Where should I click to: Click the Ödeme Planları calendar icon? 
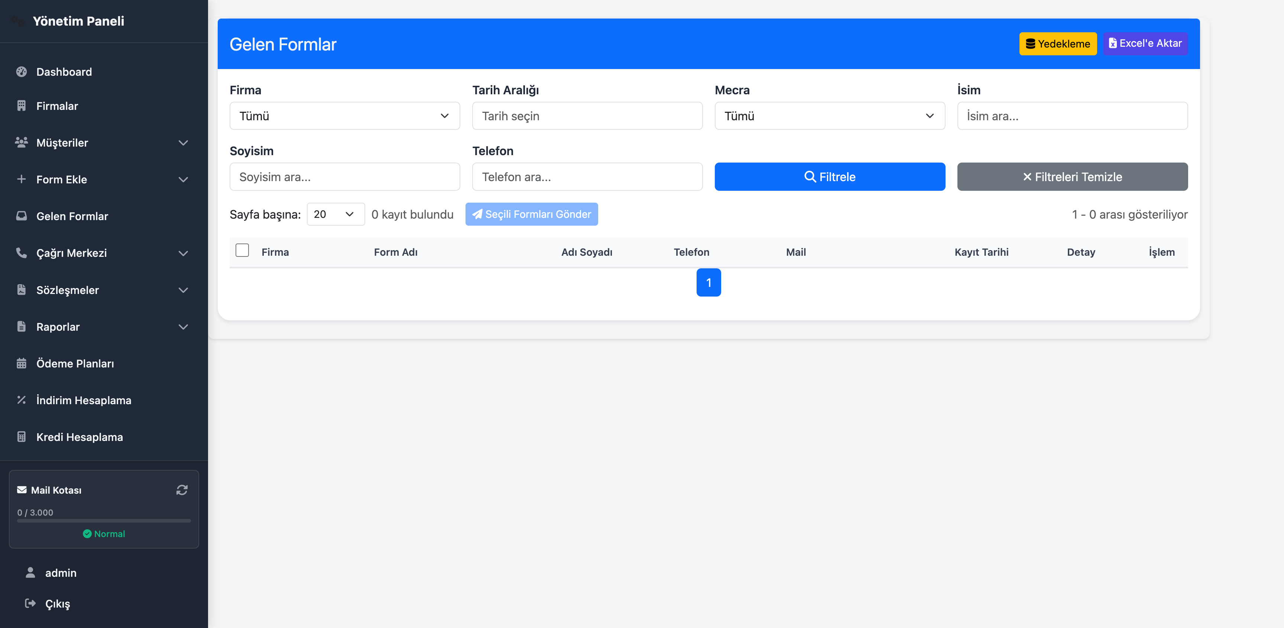click(x=21, y=364)
